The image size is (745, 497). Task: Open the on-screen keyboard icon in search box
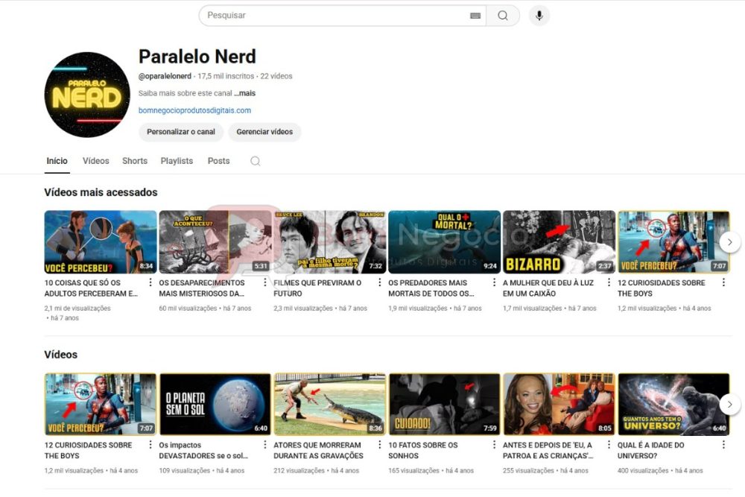475,16
